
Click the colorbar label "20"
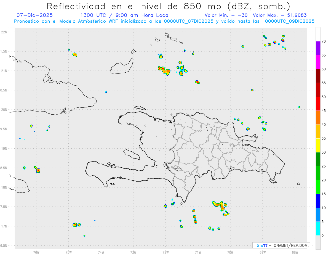(x=324, y=180)
